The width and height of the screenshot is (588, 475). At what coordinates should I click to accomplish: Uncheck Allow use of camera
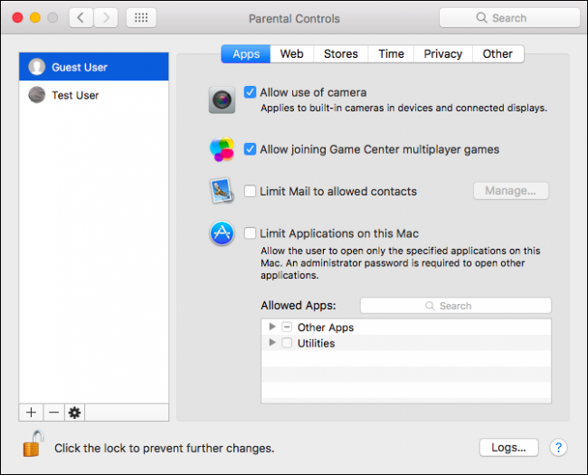click(250, 92)
